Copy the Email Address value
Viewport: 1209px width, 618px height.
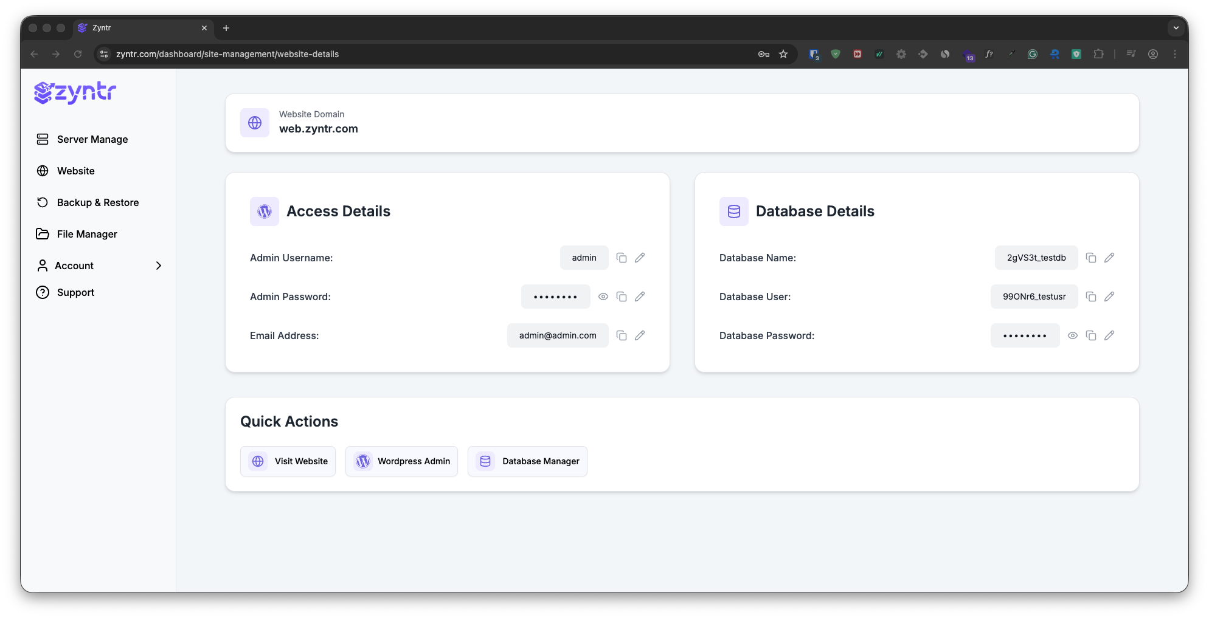coord(622,335)
